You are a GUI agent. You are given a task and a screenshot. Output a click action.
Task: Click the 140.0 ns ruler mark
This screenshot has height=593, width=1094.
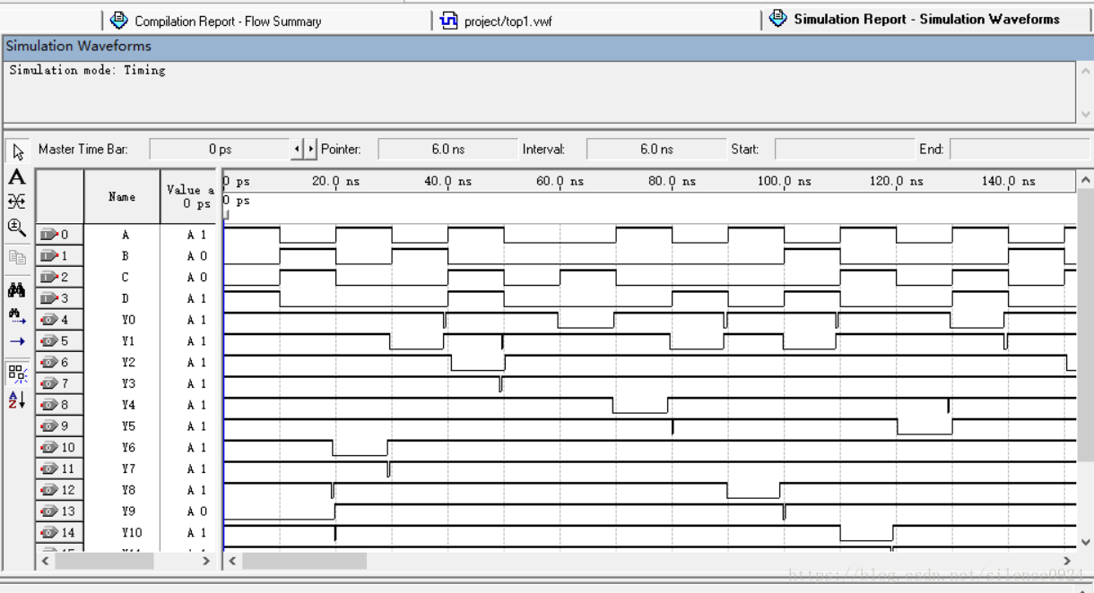pyautogui.click(x=1008, y=181)
